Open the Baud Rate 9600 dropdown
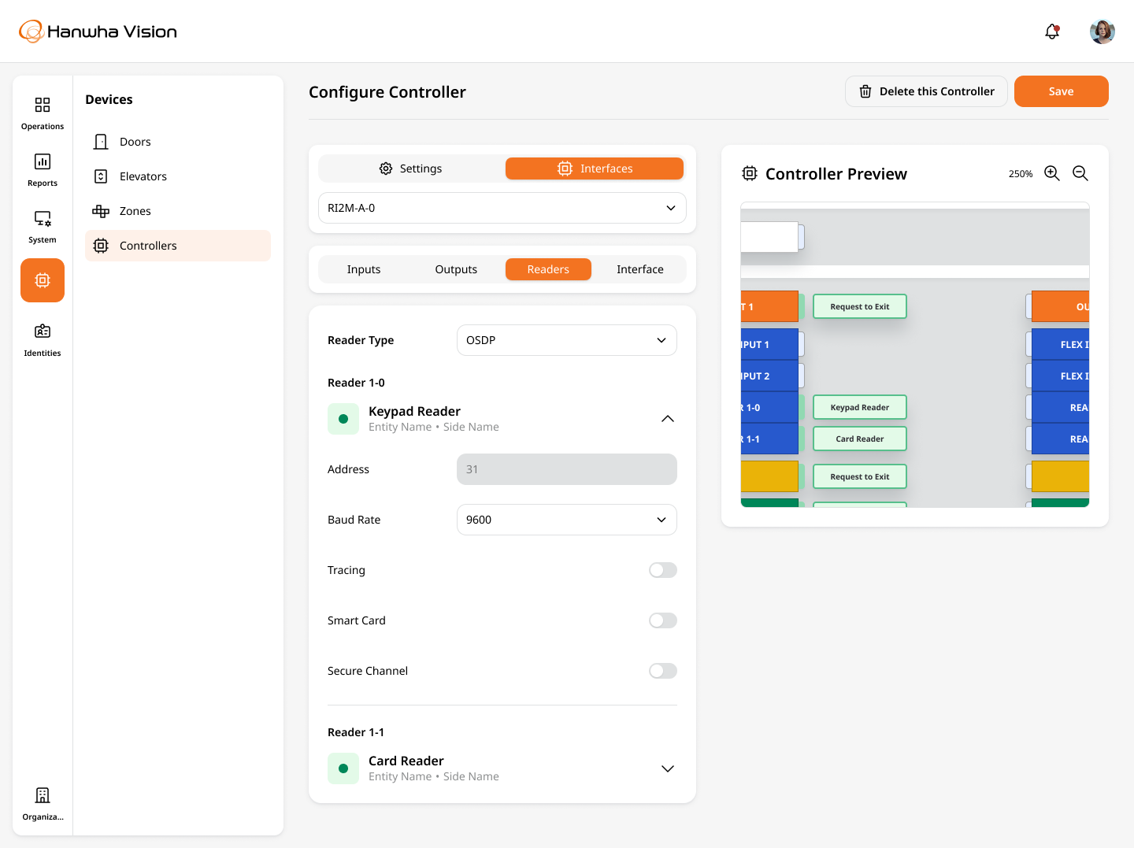Image resolution: width=1134 pixels, height=848 pixels. tap(567, 520)
